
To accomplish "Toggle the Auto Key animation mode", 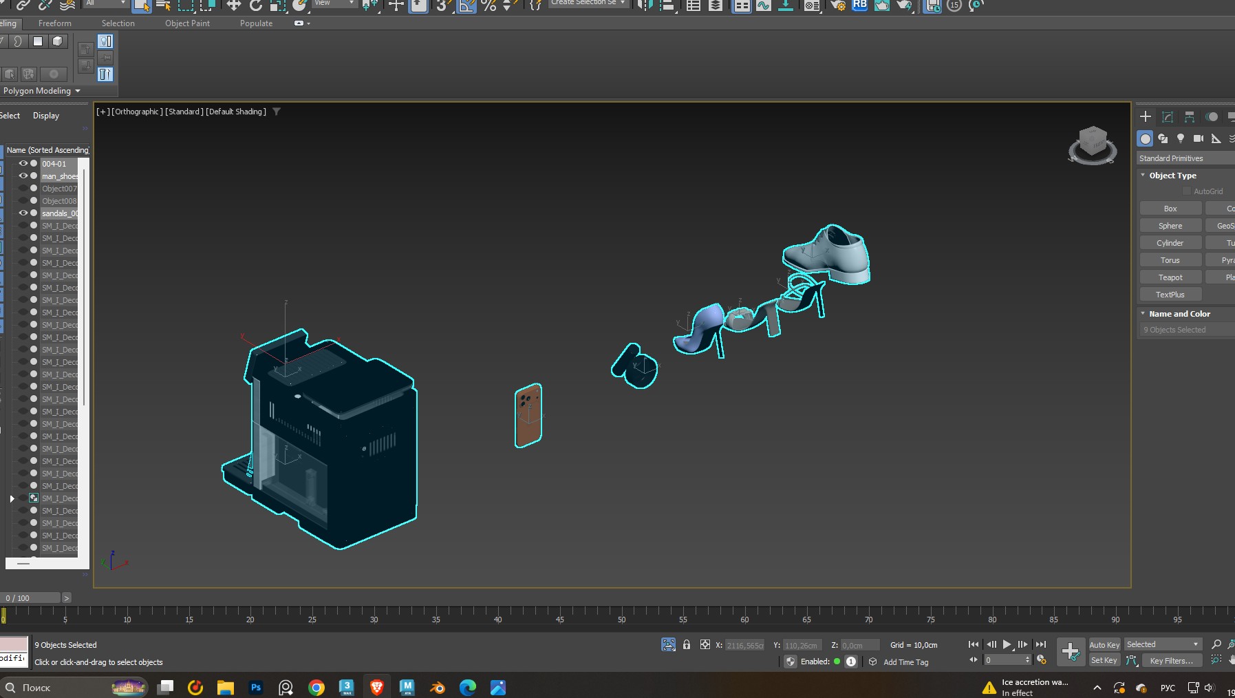I will pos(1104,645).
